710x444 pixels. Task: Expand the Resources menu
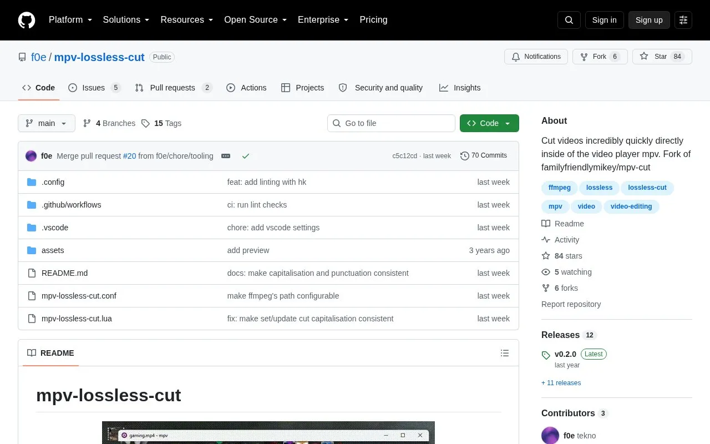click(187, 20)
